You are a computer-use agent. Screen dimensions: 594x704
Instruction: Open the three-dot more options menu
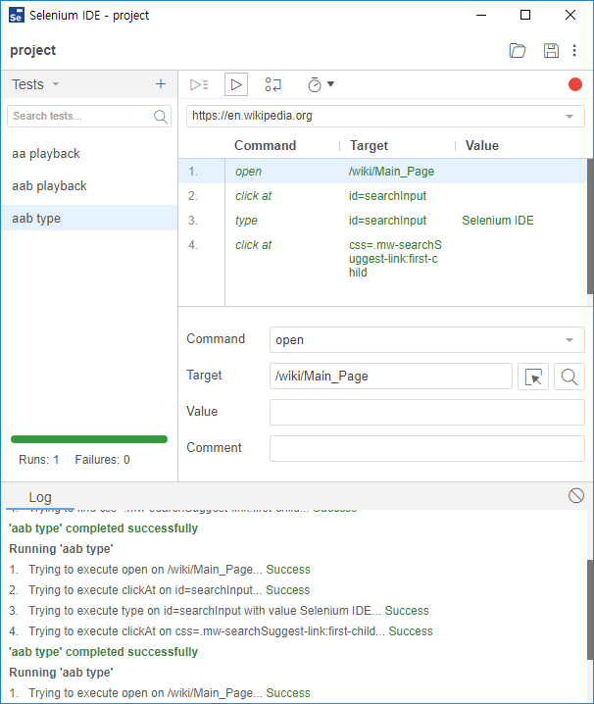(x=574, y=50)
